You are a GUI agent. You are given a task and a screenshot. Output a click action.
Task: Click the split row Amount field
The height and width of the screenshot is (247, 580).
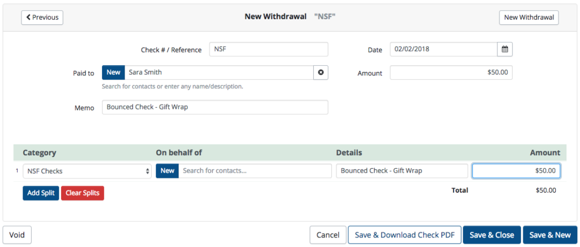pyautogui.click(x=516, y=171)
